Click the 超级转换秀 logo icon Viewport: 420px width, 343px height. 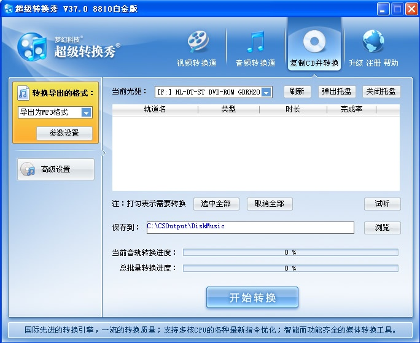tap(31, 47)
